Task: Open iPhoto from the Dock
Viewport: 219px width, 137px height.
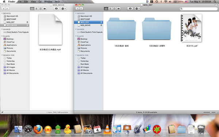Action: point(88,129)
